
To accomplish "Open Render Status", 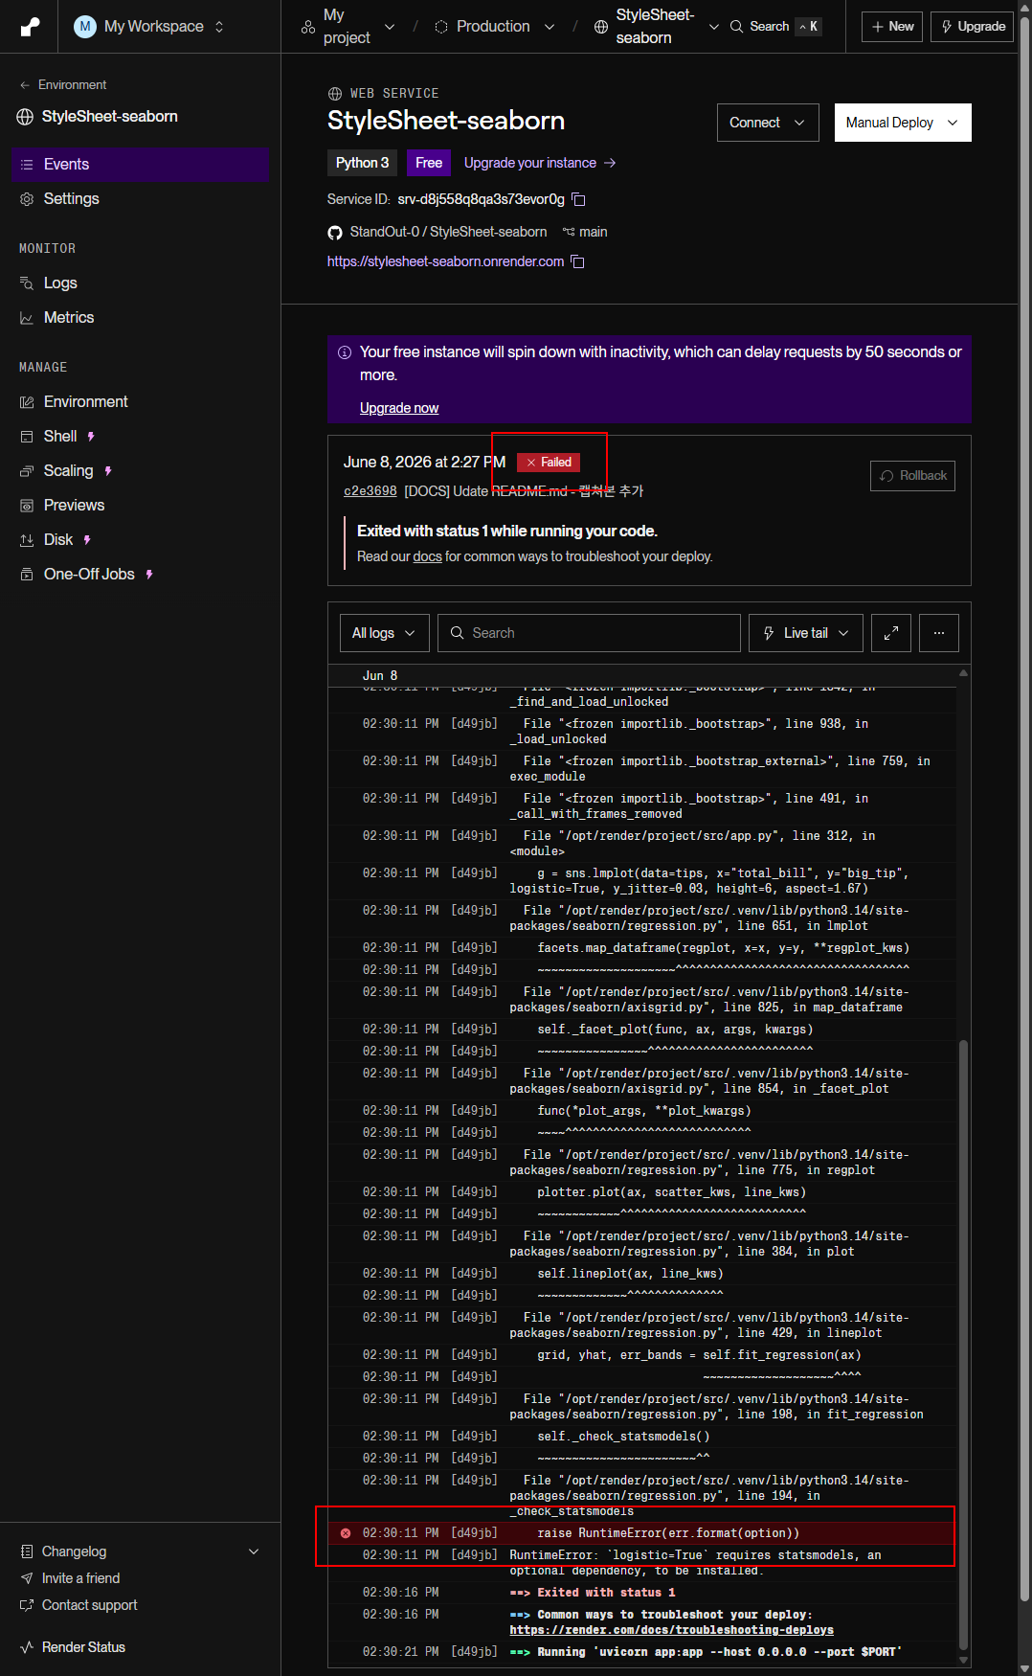I will tap(73, 1647).
